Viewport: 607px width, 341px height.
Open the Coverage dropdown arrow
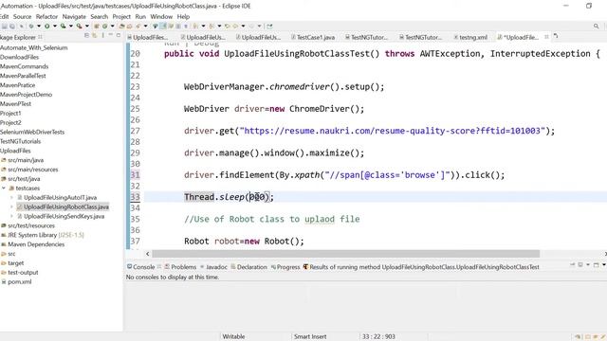[x=71, y=26]
